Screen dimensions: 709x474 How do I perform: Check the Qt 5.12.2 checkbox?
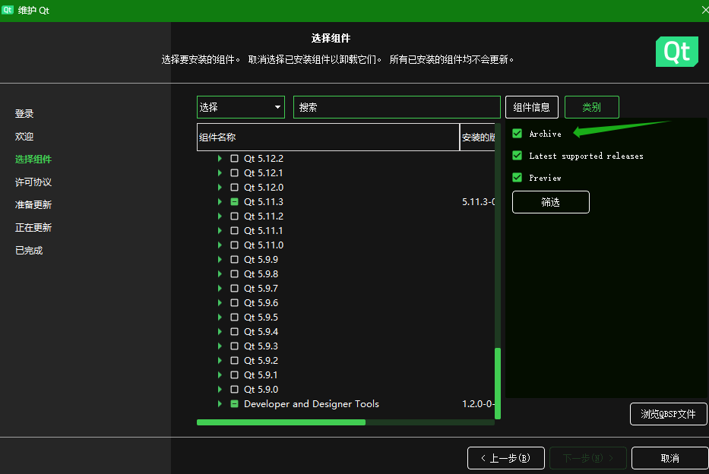tap(234, 159)
